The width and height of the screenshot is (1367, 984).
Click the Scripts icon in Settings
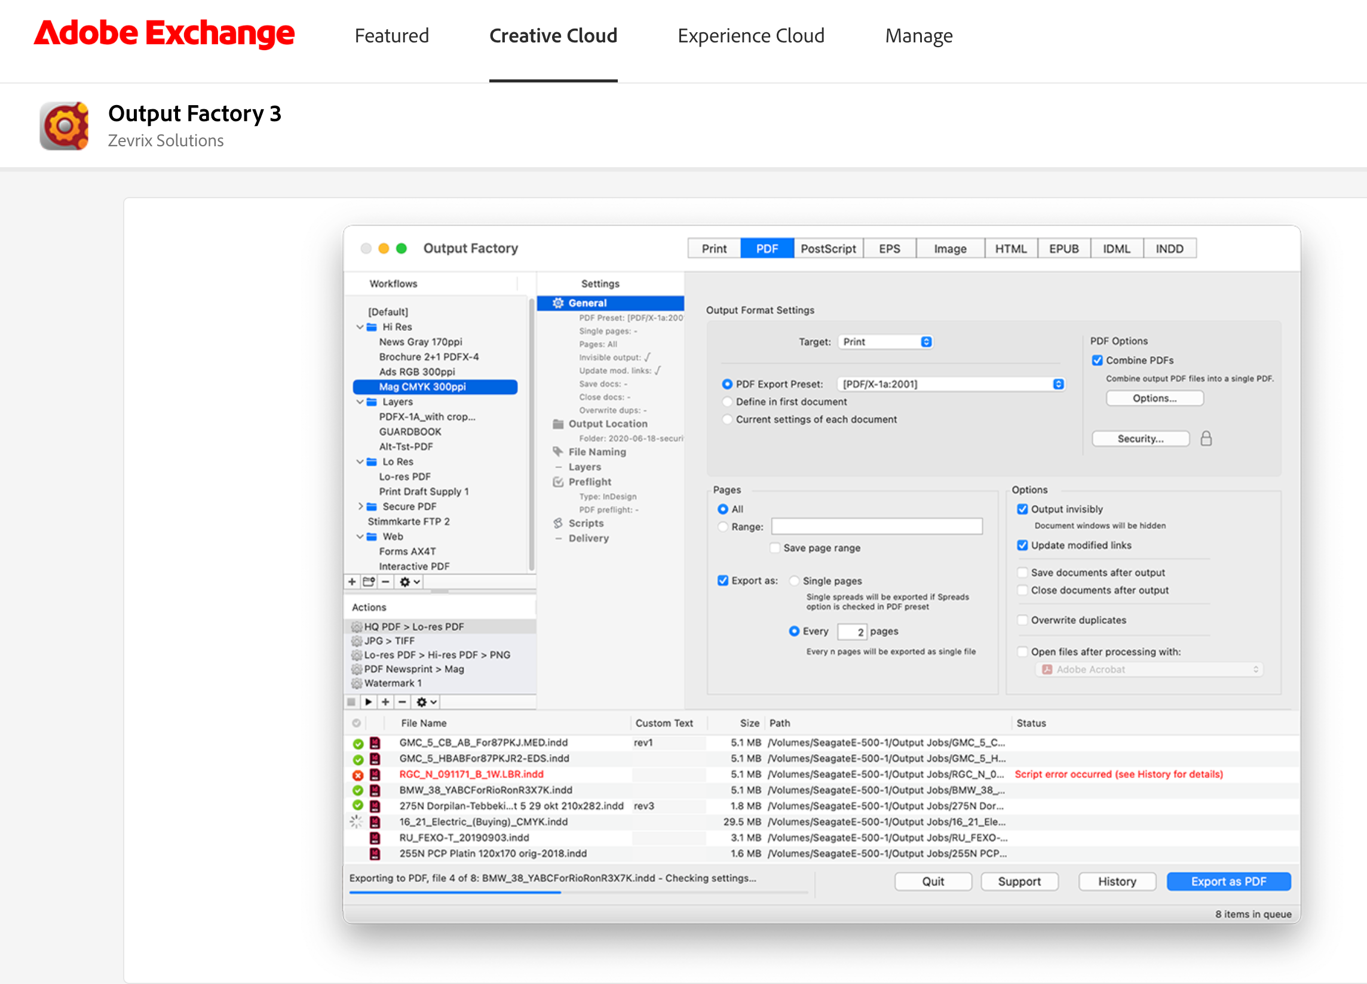[558, 523]
